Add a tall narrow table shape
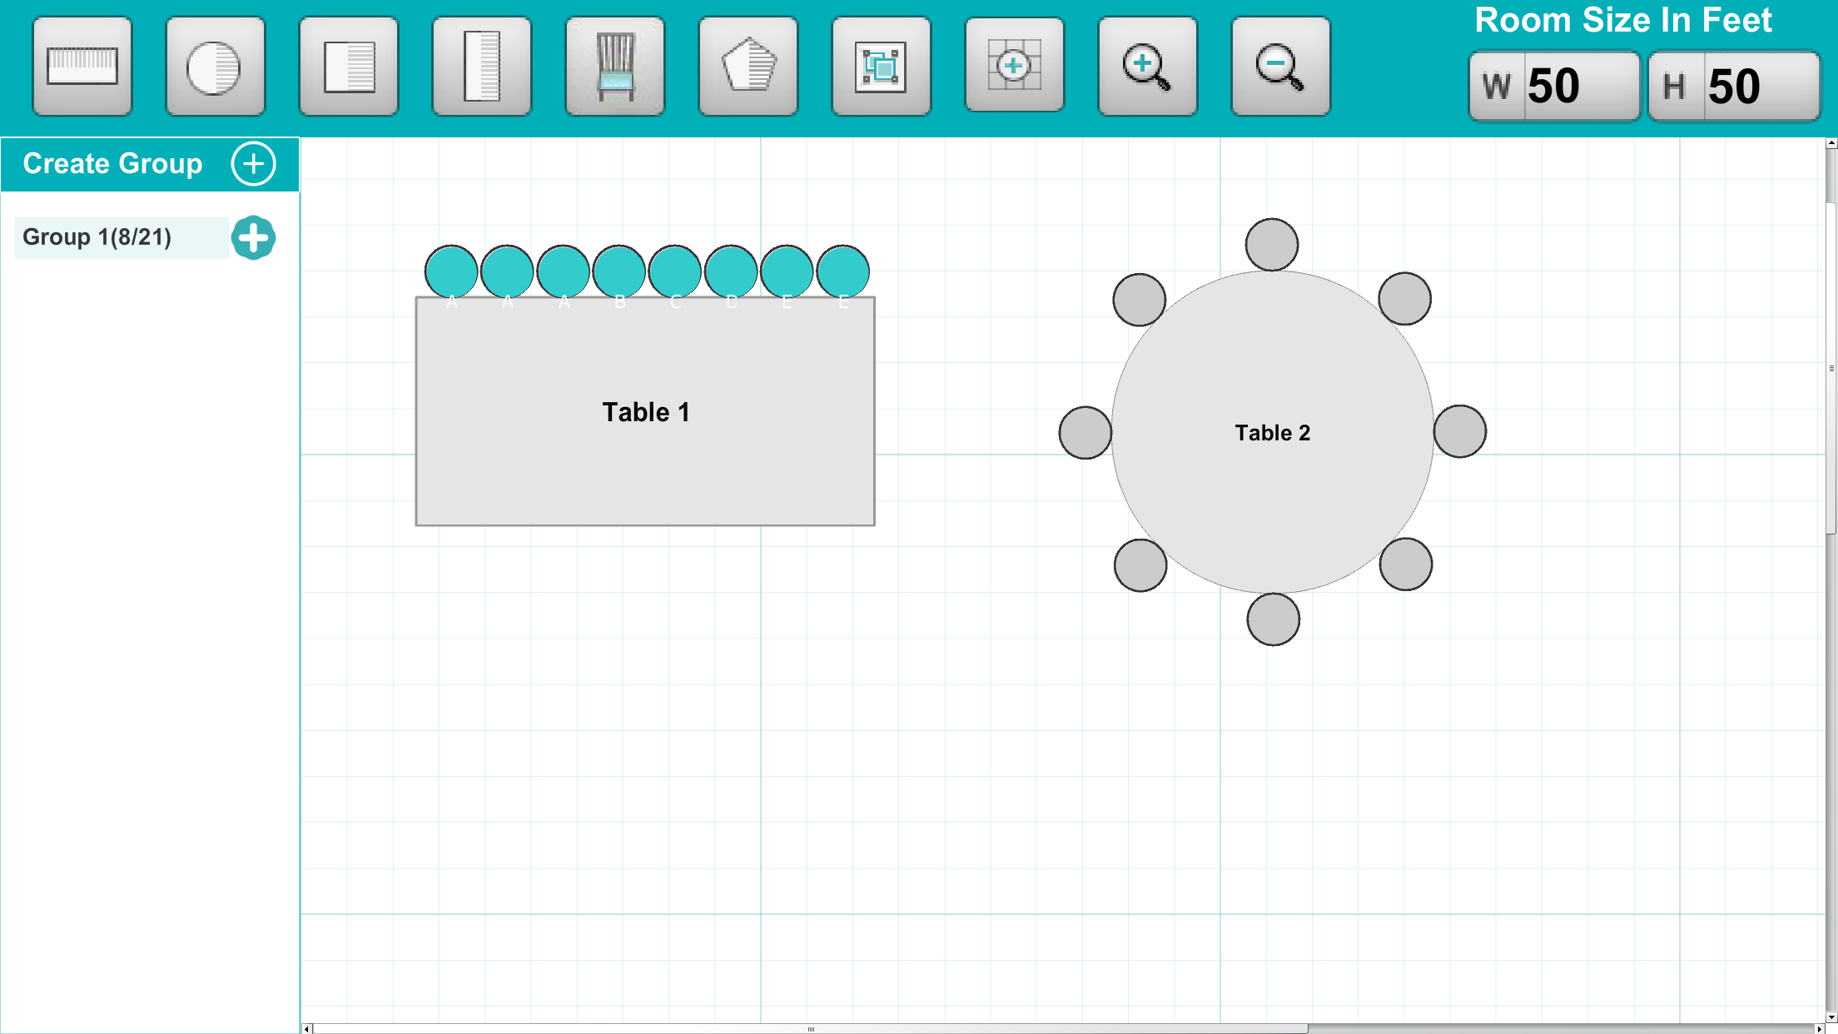Image resolution: width=1838 pixels, height=1034 pixels. tap(482, 67)
